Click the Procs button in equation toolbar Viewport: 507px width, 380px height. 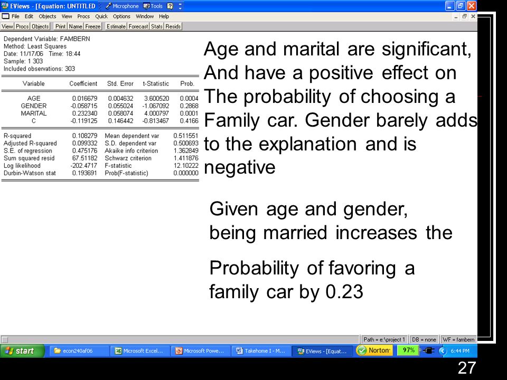coord(22,26)
